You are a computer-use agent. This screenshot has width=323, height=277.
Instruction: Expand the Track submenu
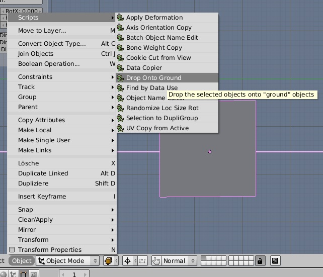pos(62,87)
